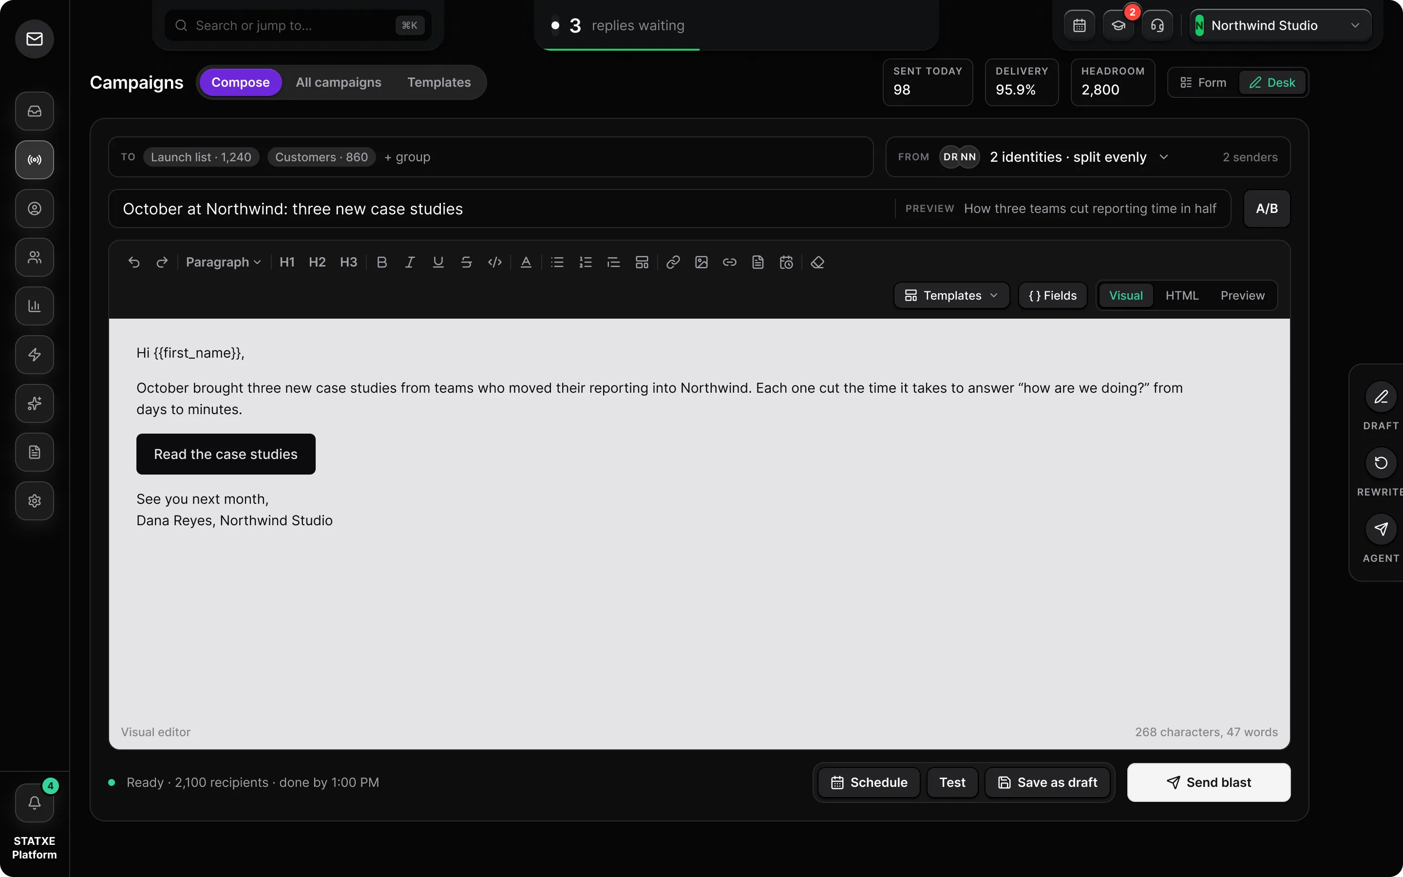Insert an image into the email
Image resolution: width=1403 pixels, height=877 pixels.
[701, 262]
